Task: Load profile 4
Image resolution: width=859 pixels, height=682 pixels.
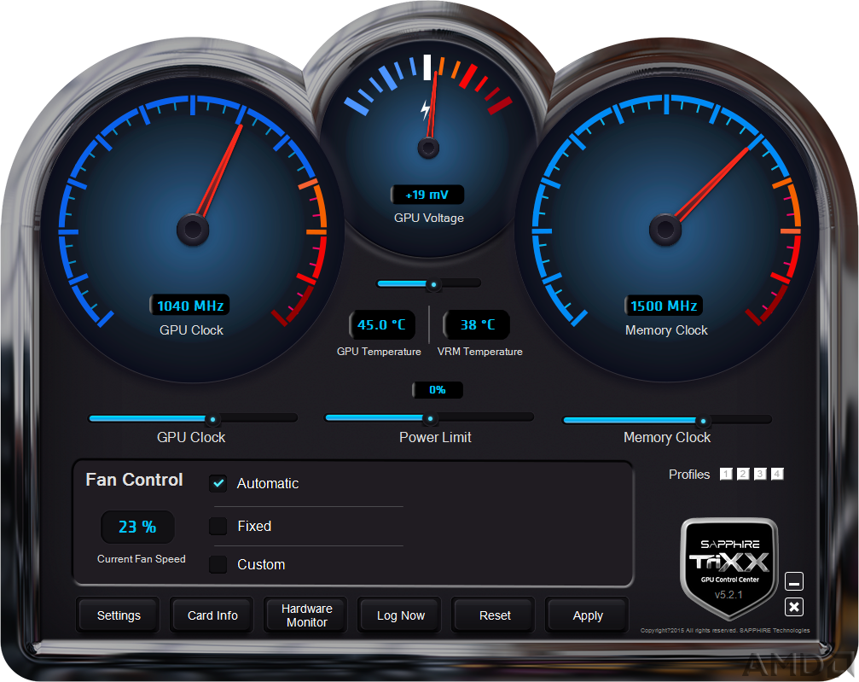Action: pyautogui.click(x=777, y=474)
